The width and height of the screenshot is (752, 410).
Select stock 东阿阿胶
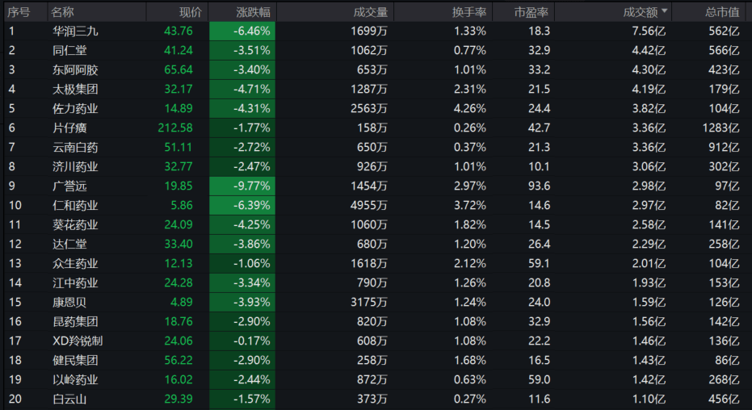tap(75, 70)
